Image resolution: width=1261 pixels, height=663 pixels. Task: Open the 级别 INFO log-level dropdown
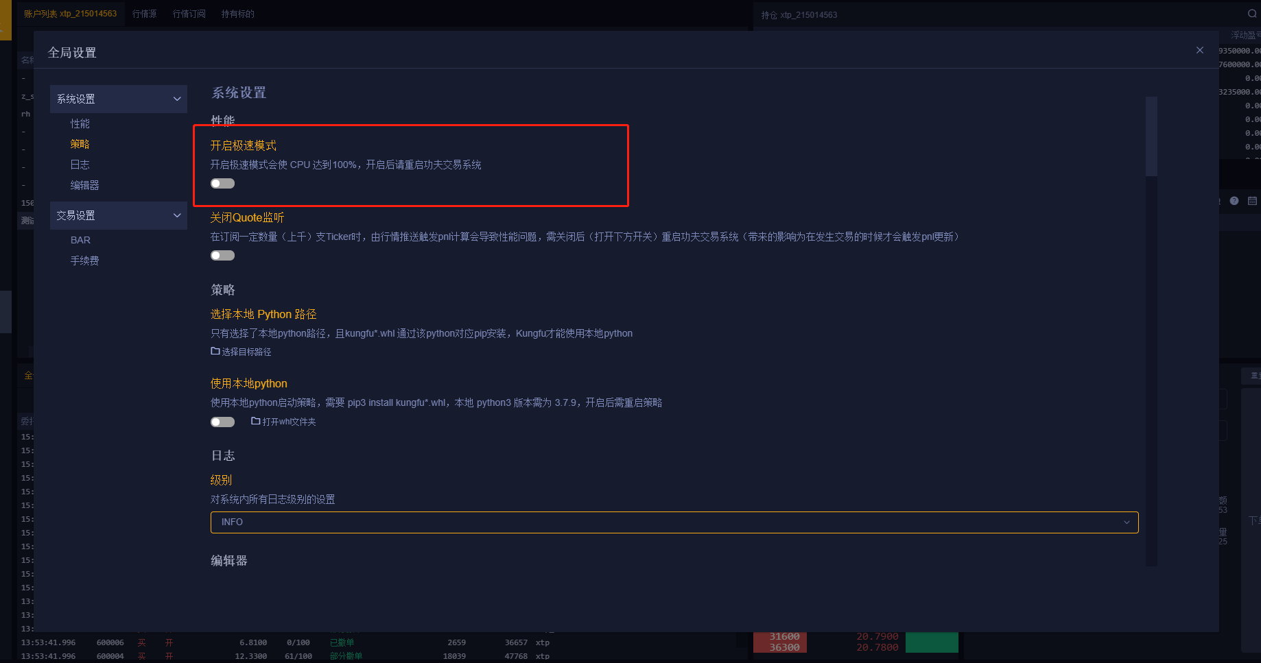click(674, 522)
